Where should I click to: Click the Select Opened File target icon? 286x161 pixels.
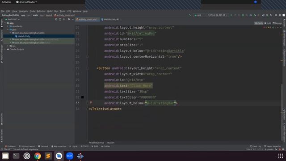[56, 19]
